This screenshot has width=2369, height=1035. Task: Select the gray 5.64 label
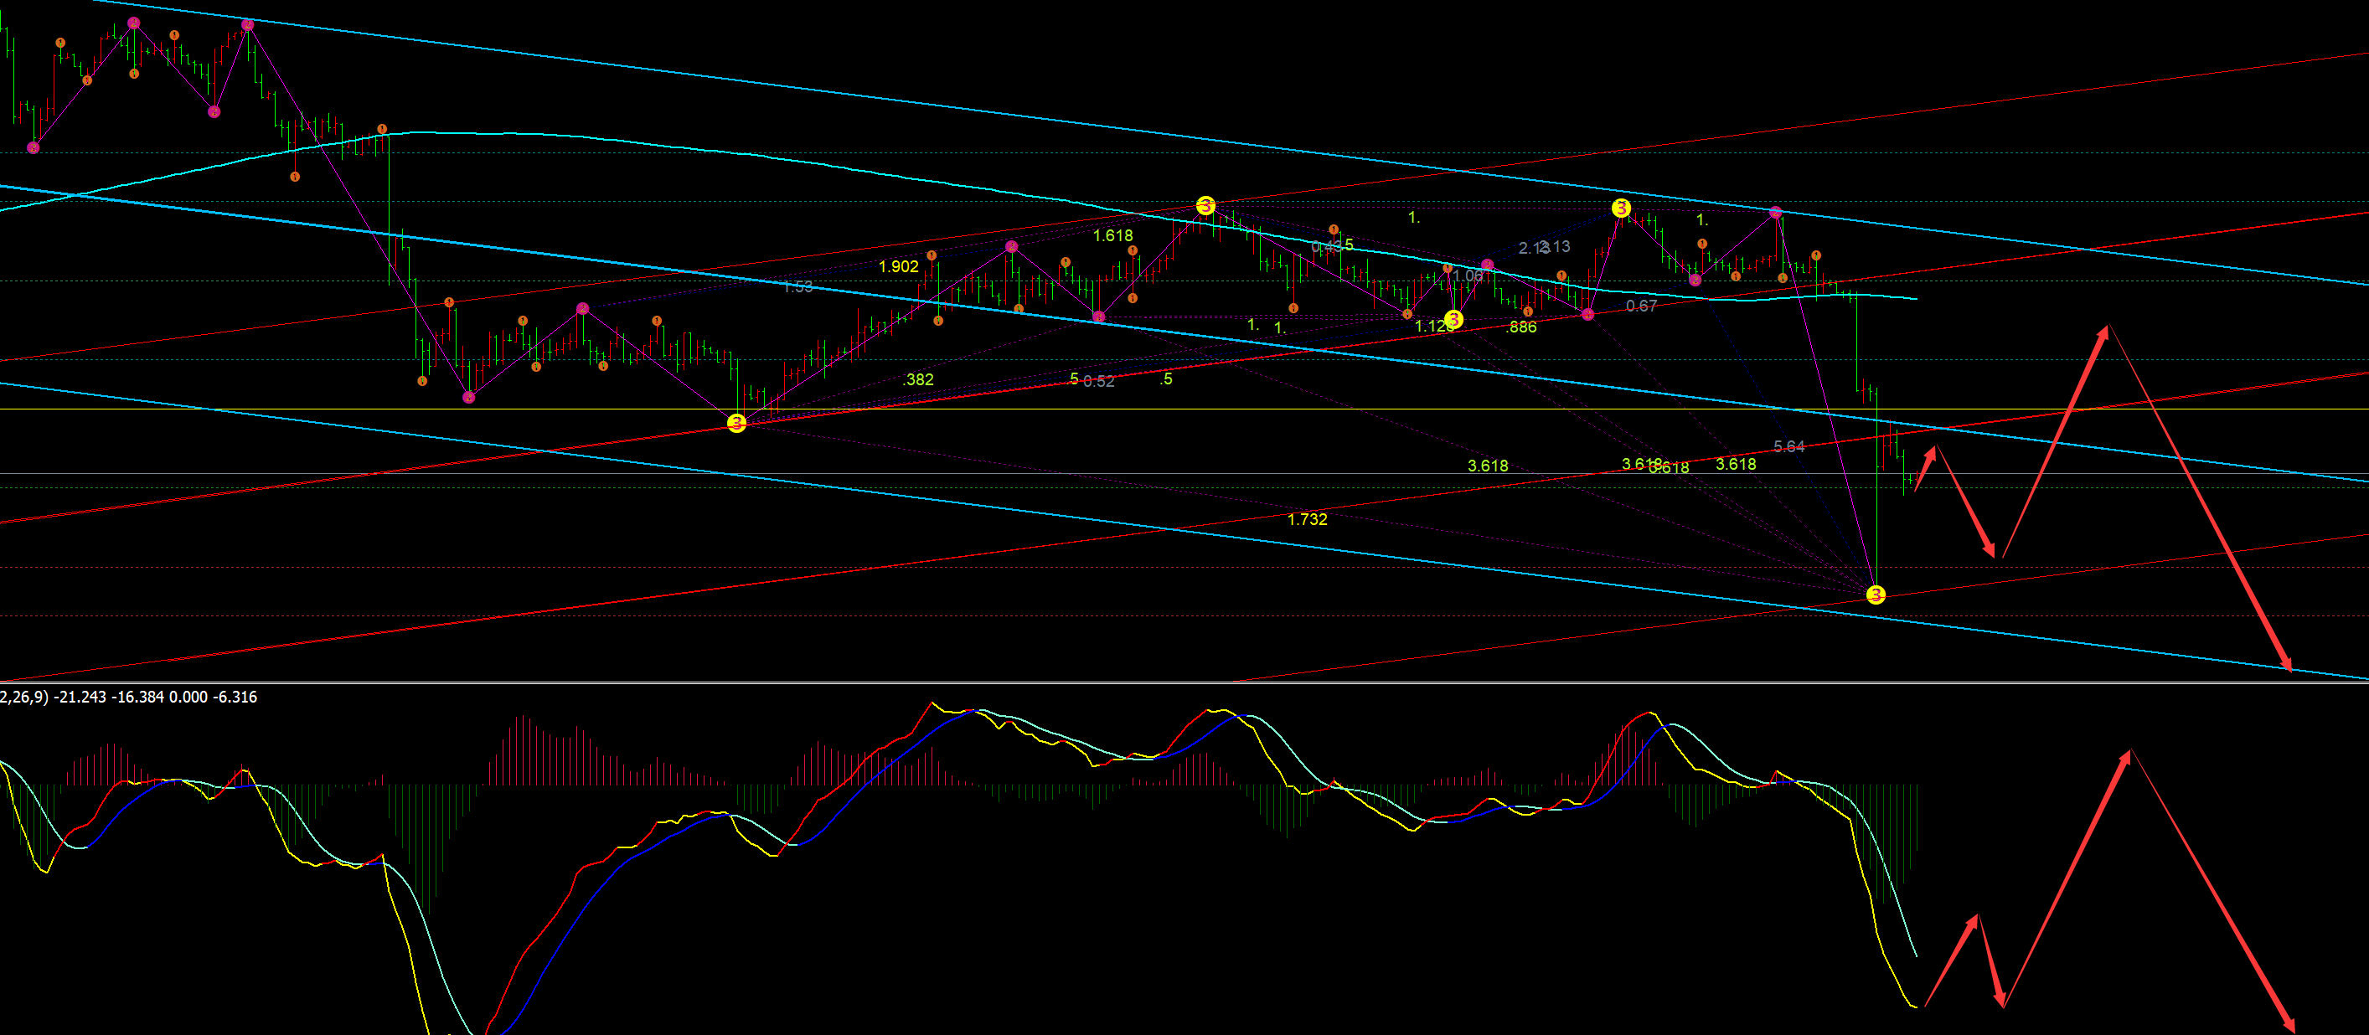[x=1788, y=446]
